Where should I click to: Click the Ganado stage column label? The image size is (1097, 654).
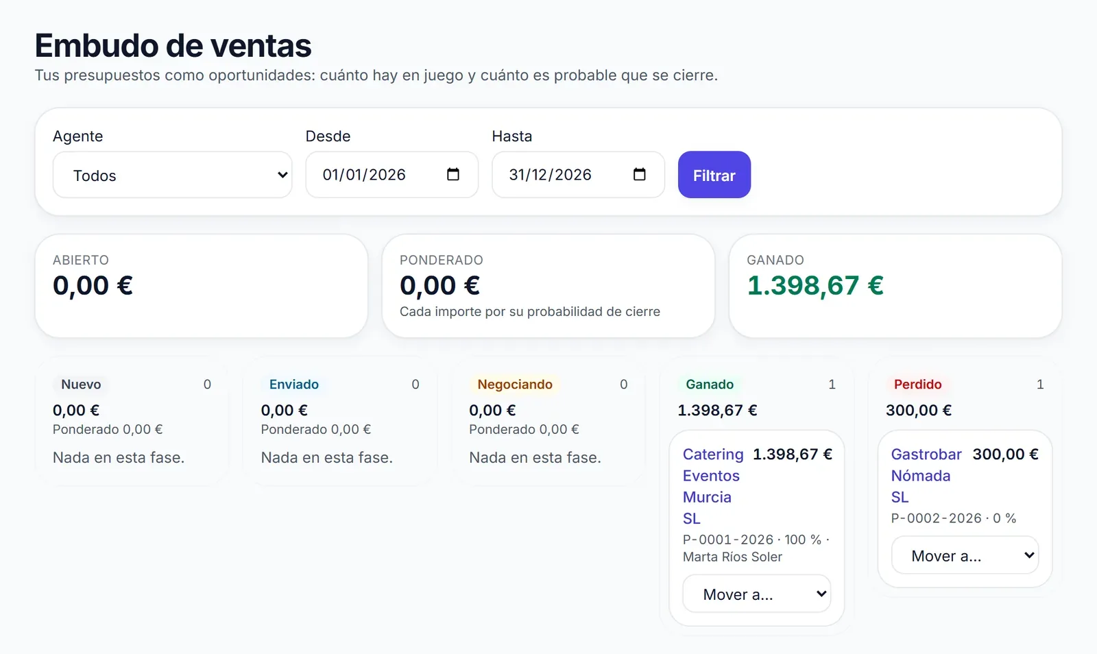coord(710,385)
